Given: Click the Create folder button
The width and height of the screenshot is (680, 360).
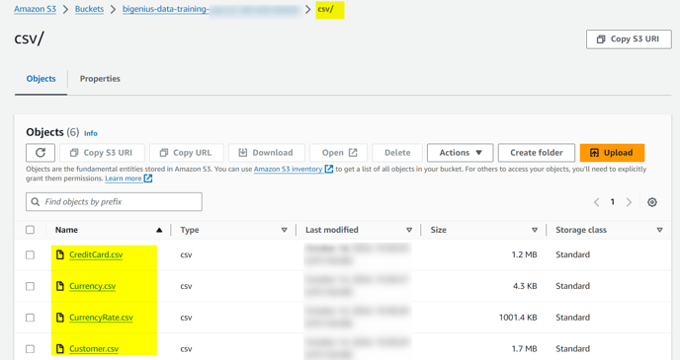Looking at the screenshot, I should tap(537, 153).
